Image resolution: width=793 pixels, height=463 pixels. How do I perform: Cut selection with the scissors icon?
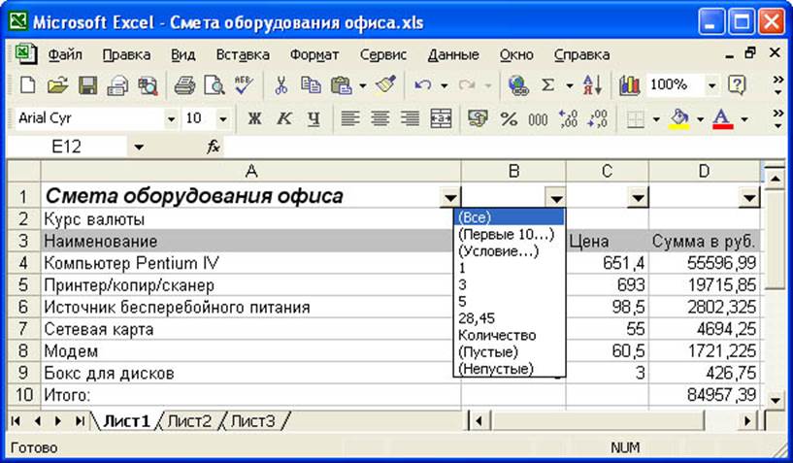click(x=281, y=85)
